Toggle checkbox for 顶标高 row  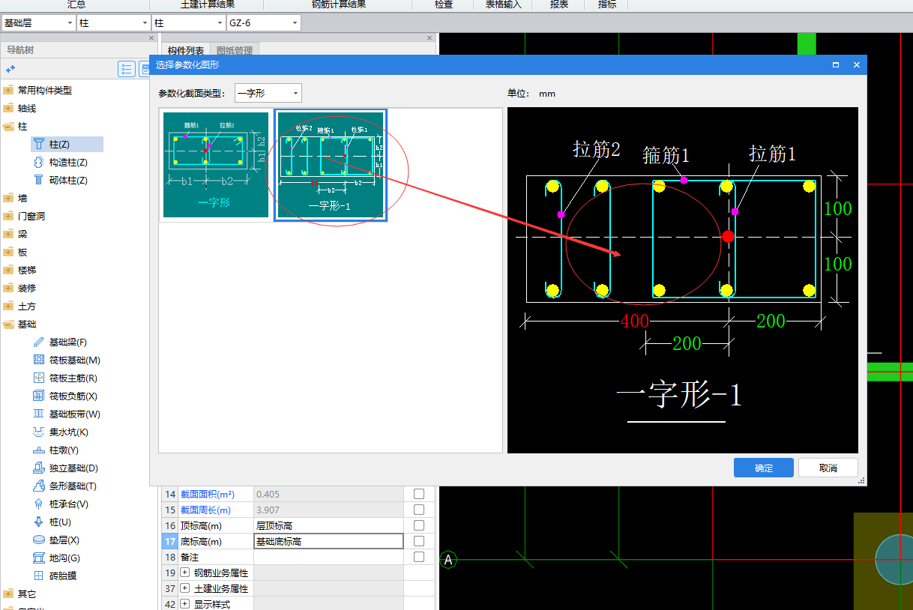(x=419, y=525)
